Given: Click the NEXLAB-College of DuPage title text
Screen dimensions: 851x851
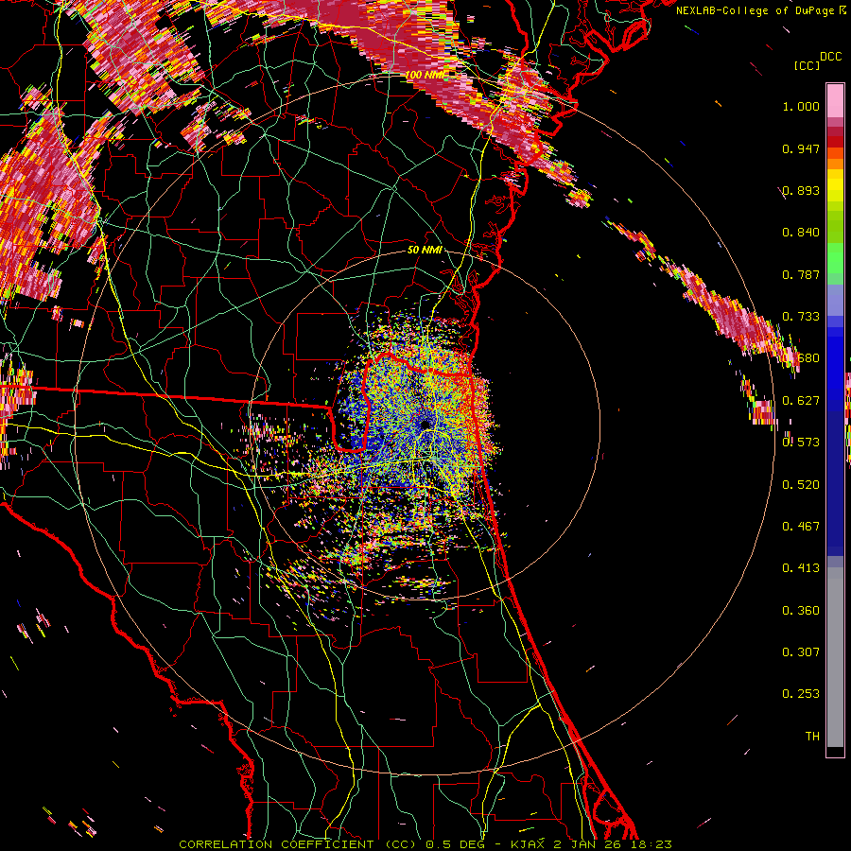Looking at the screenshot, I should (755, 10).
